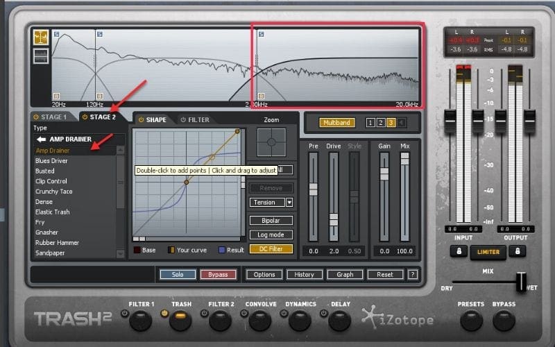Click the red Bypass button
The height and width of the screenshot is (347, 555).
tap(218, 274)
